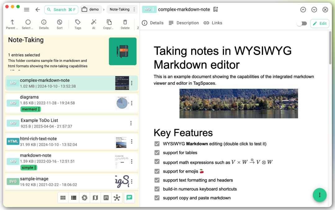Open the hamburger main menu
Viewport: 335px width, 210px height.
(x=26, y=10)
